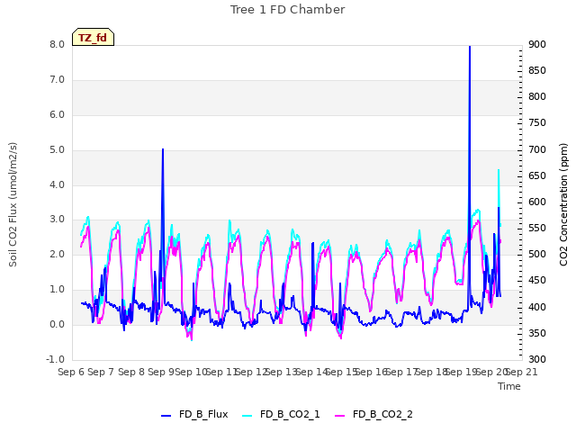Click the Soil CO2 Flux axis label

pos(13,204)
